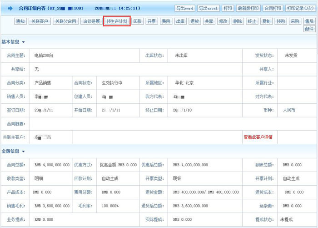The image size is (318, 228).
Task: Export contract using 导出word button
Action: point(185,8)
